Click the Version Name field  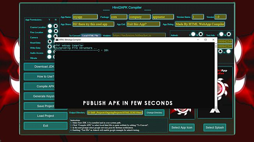198,17
